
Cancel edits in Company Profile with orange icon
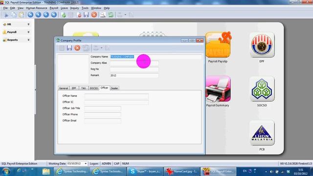pos(77,48)
